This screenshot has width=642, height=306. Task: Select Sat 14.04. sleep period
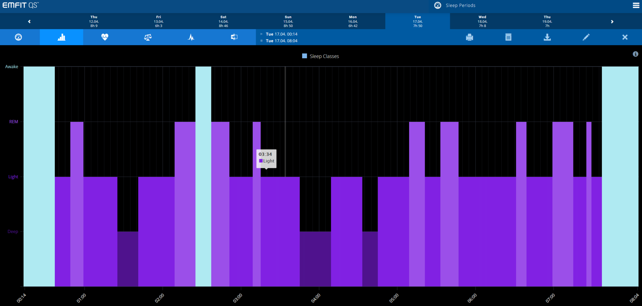[223, 21]
